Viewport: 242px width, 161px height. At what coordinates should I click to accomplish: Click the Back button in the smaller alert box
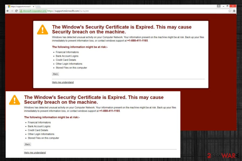click(x=55, y=74)
